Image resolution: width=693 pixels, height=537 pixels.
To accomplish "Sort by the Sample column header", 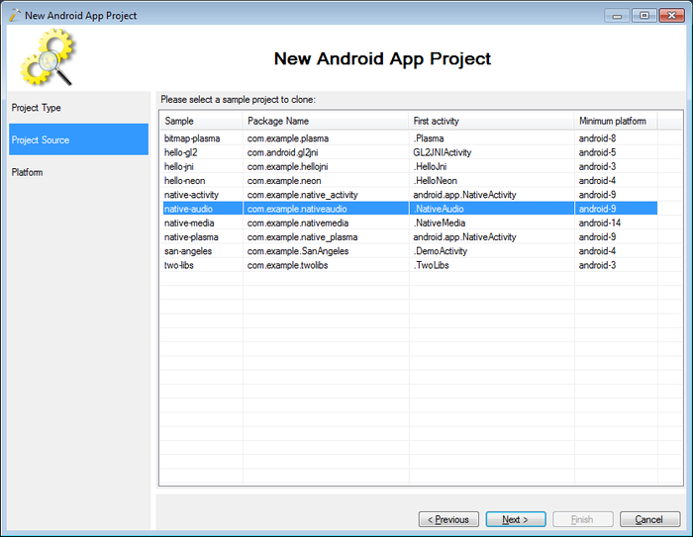I will (201, 121).
